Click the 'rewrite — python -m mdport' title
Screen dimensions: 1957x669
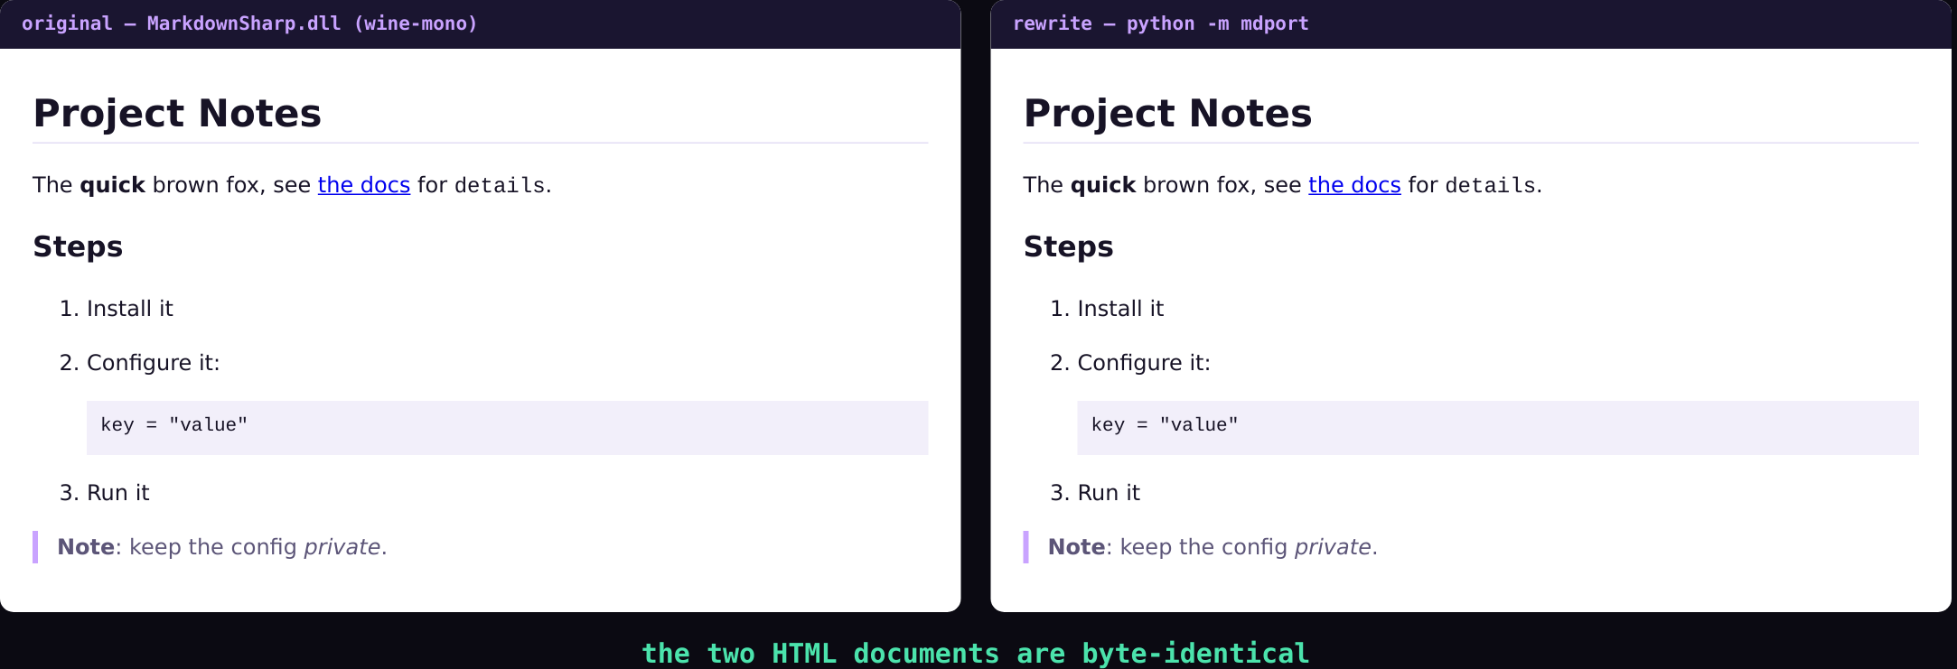point(1160,23)
